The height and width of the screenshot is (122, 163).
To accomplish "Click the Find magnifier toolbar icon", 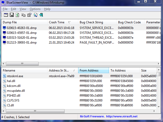I will click(35, 15).
